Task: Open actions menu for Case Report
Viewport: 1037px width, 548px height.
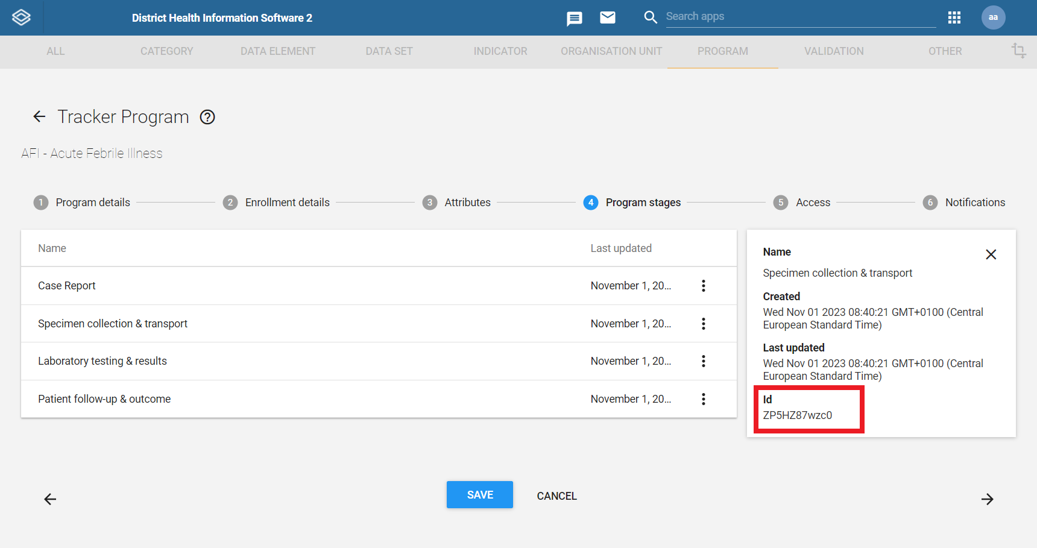Action: tap(703, 286)
